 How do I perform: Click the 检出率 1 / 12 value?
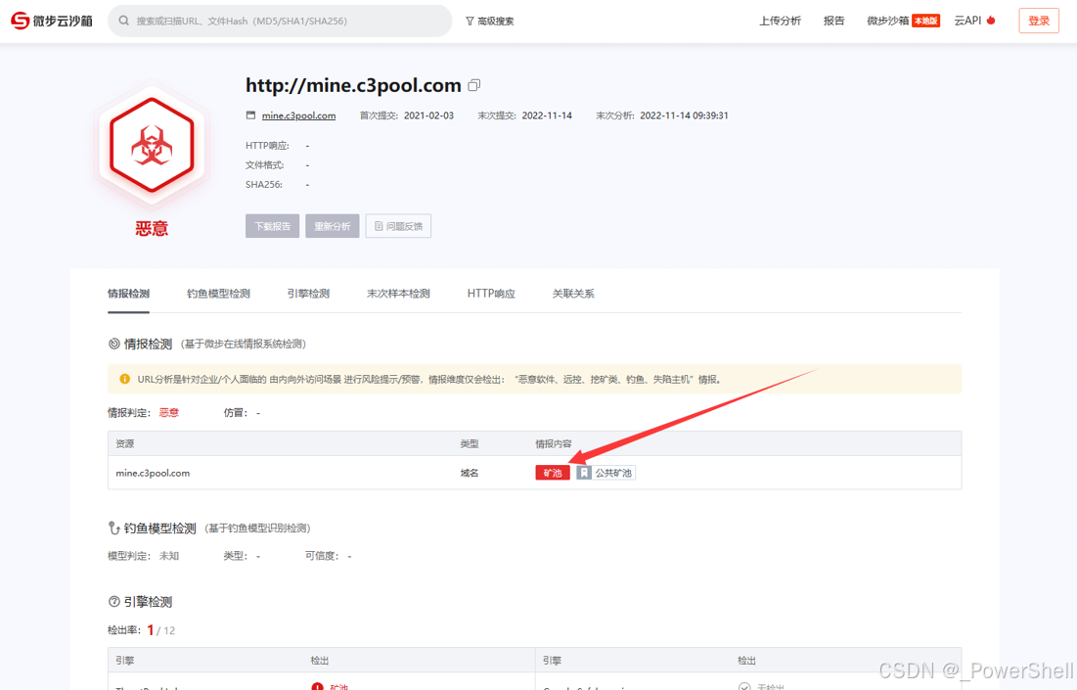160,630
